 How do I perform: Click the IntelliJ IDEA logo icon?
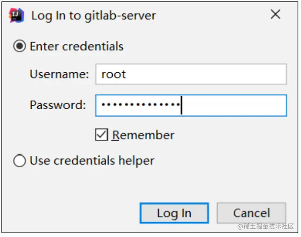[17, 15]
